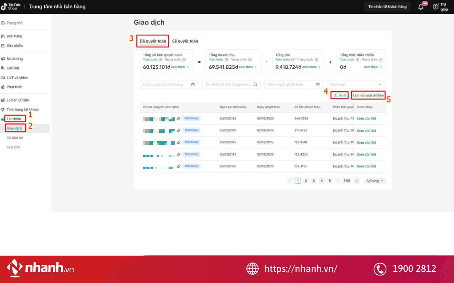Click next page arrow in pagination
Viewport: 454px width, 283px height.
[356, 181]
